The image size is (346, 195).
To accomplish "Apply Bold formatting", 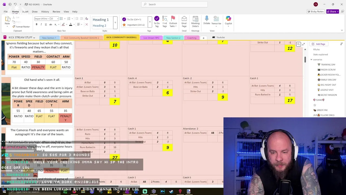I will click(36, 24).
